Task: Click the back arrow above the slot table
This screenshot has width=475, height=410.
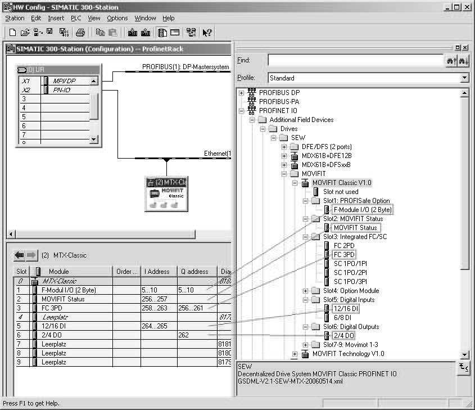Action: point(19,255)
